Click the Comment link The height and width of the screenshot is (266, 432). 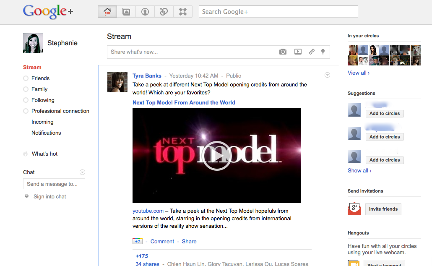(x=162, y=242)
